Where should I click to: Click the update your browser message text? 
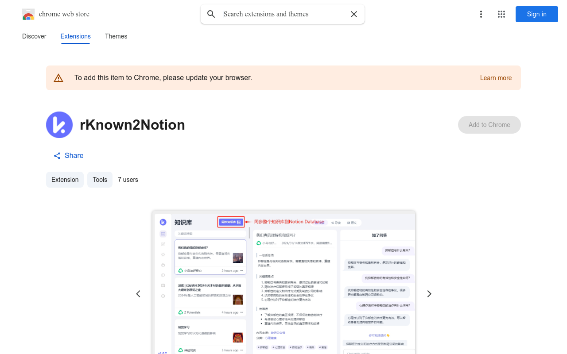[163, 78]
